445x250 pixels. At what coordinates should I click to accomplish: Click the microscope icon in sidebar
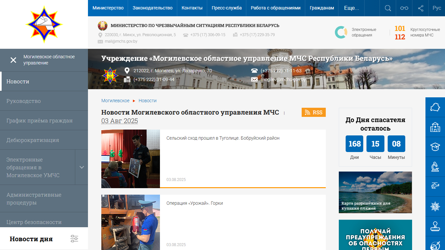coord(435,166)
